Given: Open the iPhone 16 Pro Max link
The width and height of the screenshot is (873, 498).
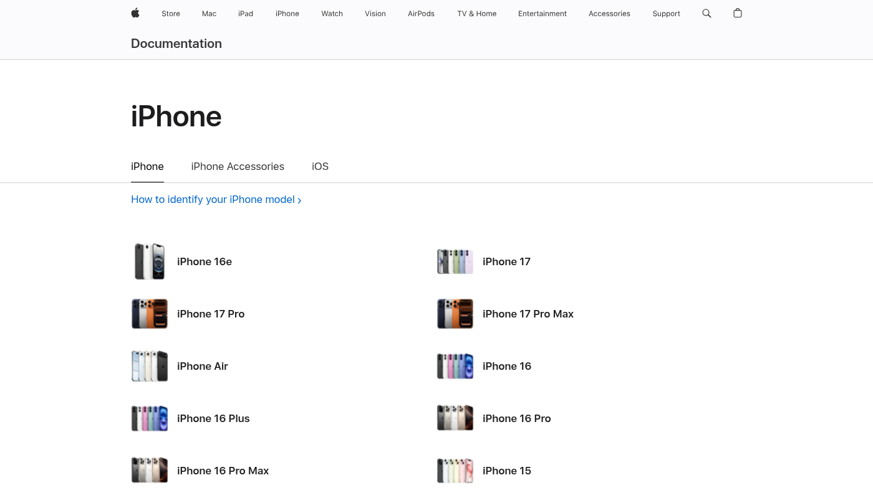Looking at the screenshot, I should [x=223, y=471].
